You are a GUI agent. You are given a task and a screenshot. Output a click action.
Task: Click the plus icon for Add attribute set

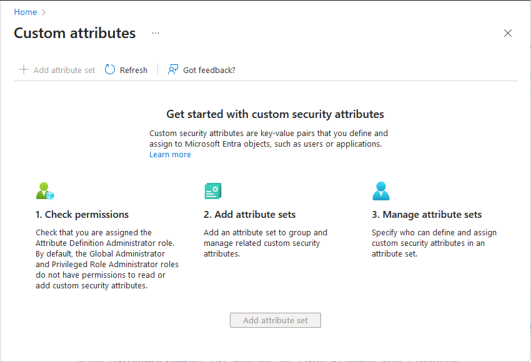(x=24, y=70)
